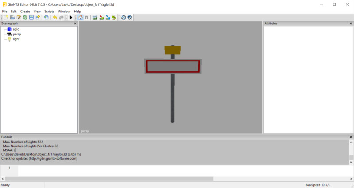The image size is (354, 188).
Task: Open the File menu
Action: [x=4, y=11]
